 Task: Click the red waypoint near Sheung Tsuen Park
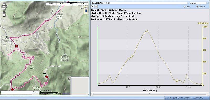point(17,46)
